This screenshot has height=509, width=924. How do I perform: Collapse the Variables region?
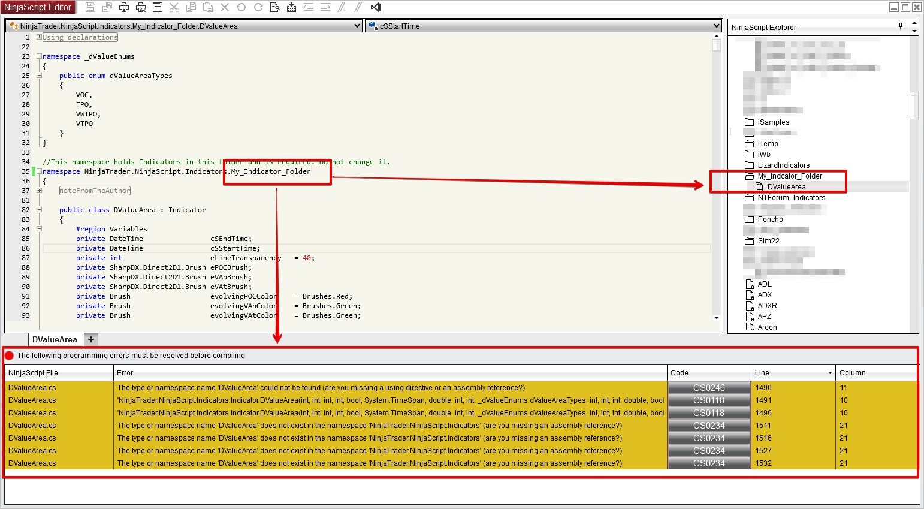39,229
